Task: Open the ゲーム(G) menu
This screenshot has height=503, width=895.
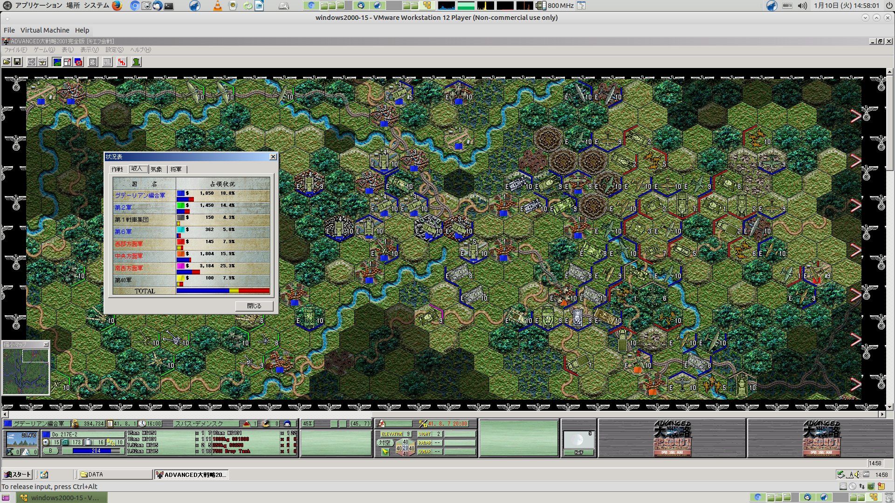Action: (44, 50)
